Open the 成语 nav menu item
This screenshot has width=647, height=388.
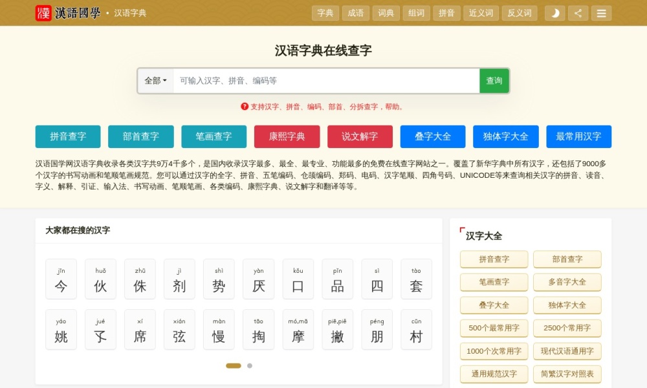(356, 12)
